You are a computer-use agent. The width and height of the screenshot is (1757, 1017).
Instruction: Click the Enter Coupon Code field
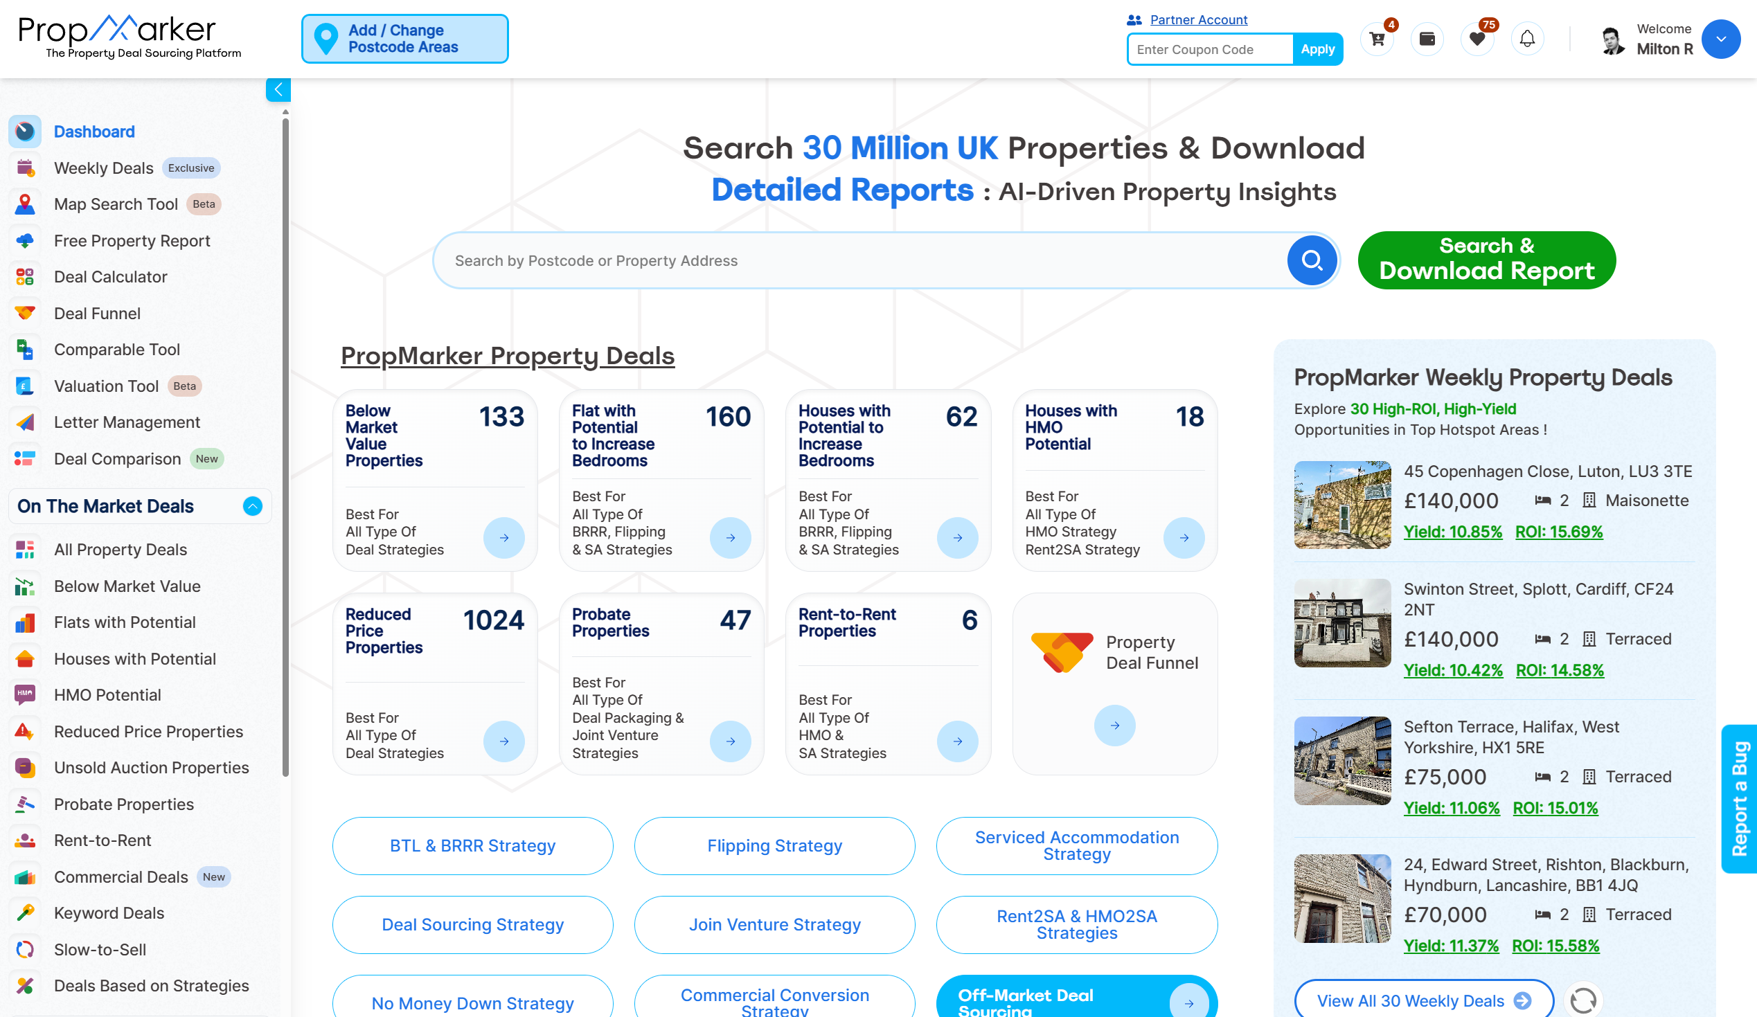[x=1211, y=49]
